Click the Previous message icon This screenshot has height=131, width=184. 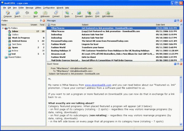[x=27, y=14]
